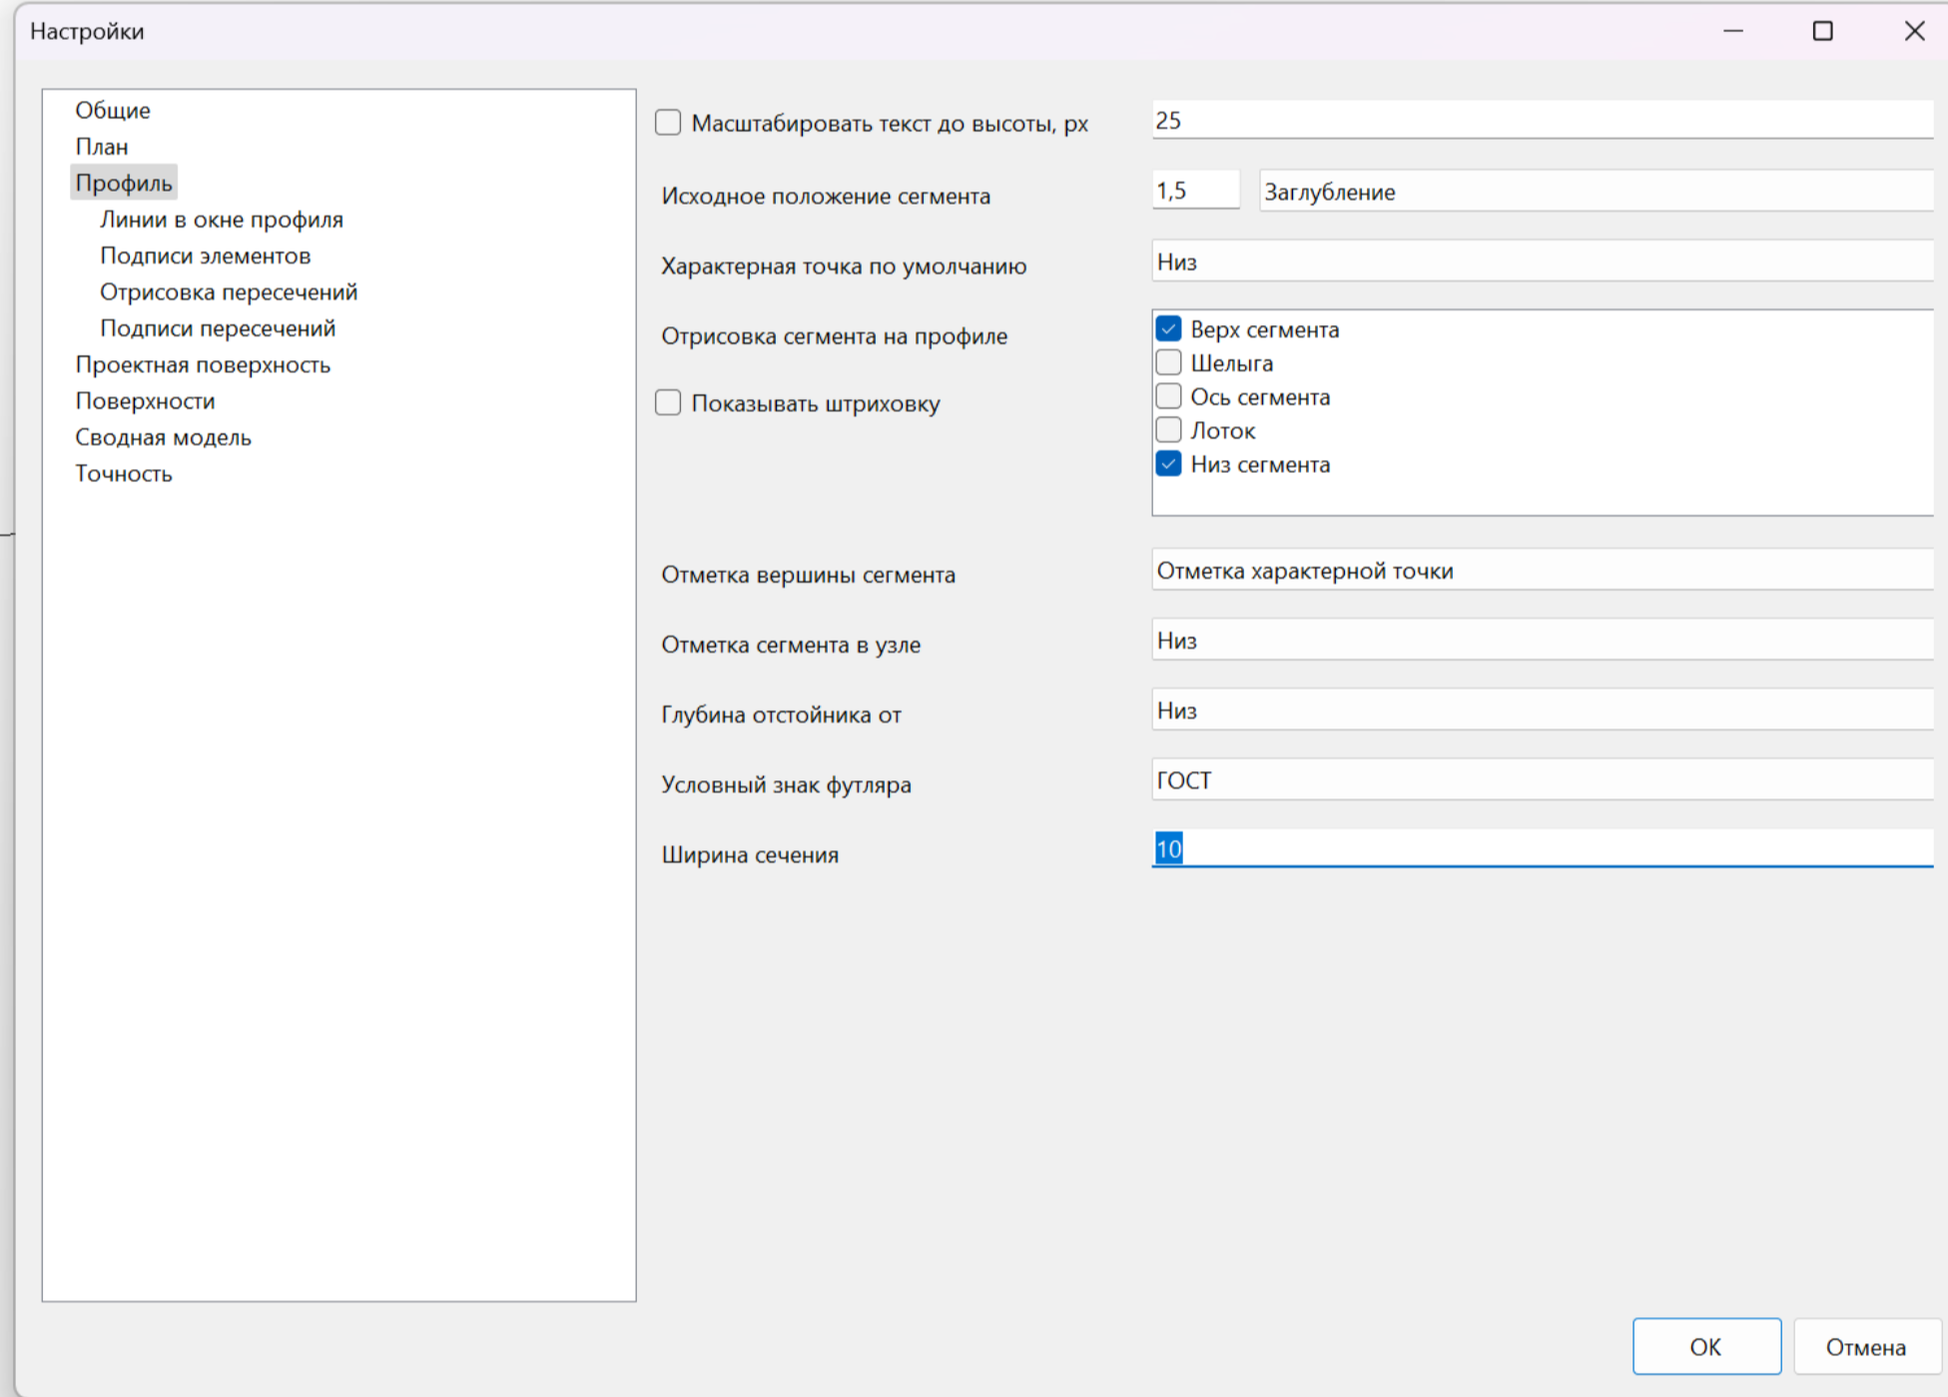Select Линии в окне профиля item
1948x1397 pixels.
tap(221, 220)
